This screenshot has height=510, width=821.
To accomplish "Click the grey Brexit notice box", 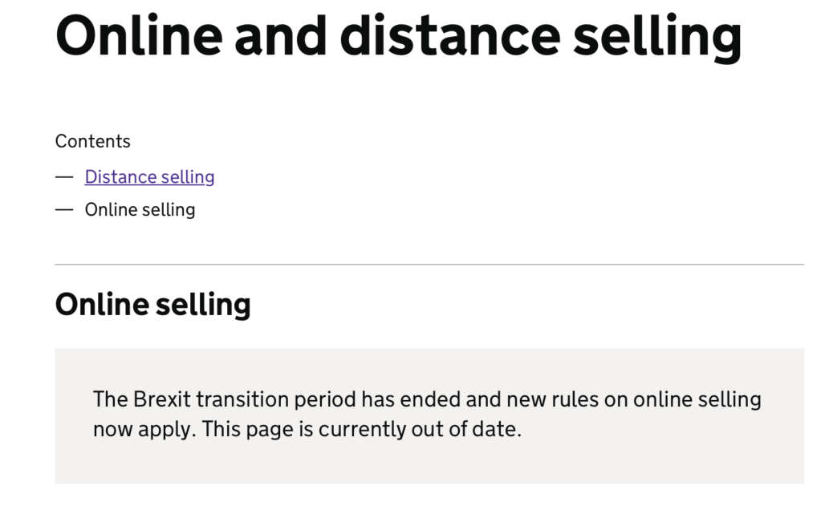I will [429, 461].
